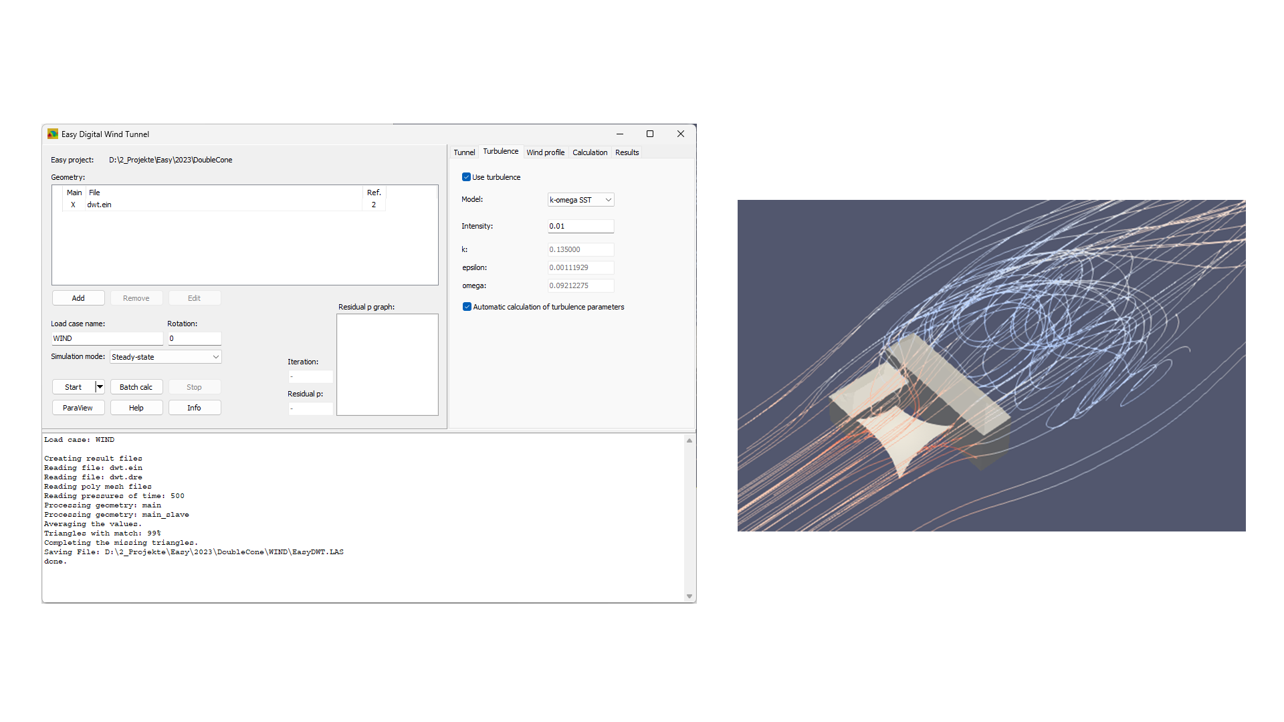The image size is (1284, 722).
Task: Minimize the wind tunnel window
Action: [619, 134]
